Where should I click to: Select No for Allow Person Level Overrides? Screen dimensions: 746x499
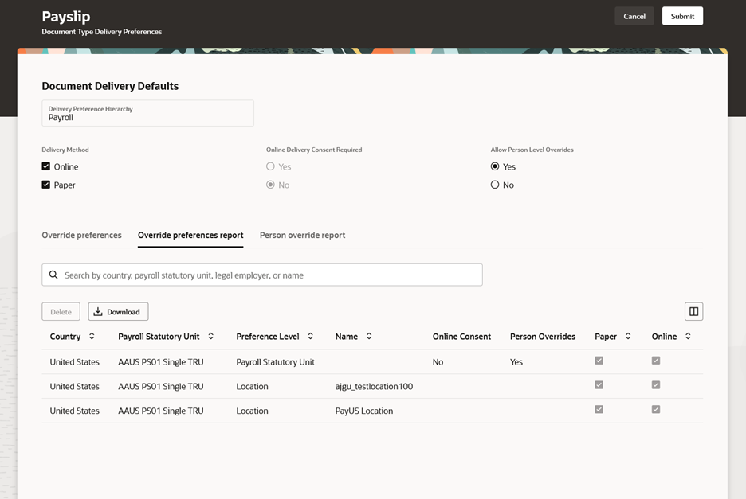coord(495,185)
